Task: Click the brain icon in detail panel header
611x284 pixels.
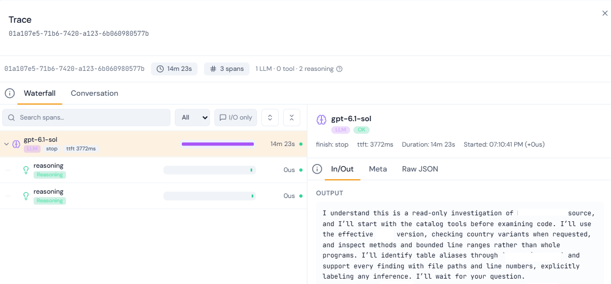Action: click(321, 119)
